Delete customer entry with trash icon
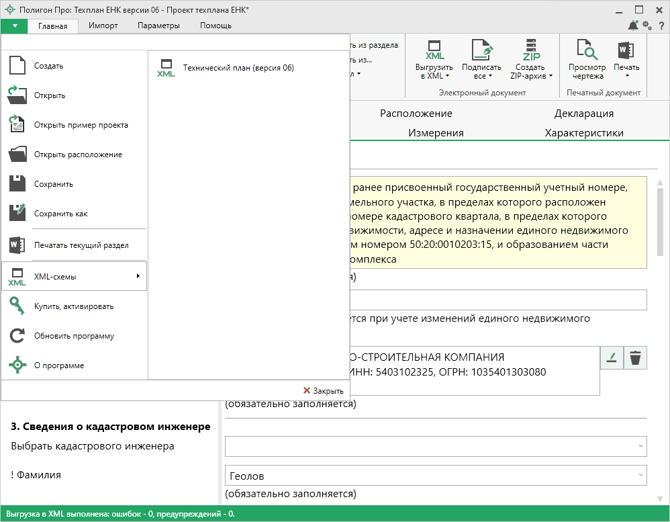Image resolution: width=670 pixels, height=522 pixels. [636, 359]
